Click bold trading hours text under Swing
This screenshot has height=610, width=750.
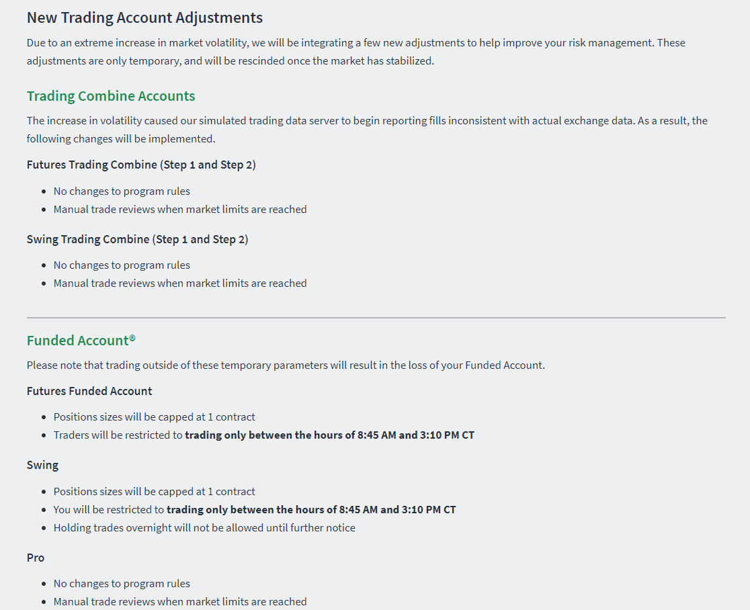[x=311, y=510]
